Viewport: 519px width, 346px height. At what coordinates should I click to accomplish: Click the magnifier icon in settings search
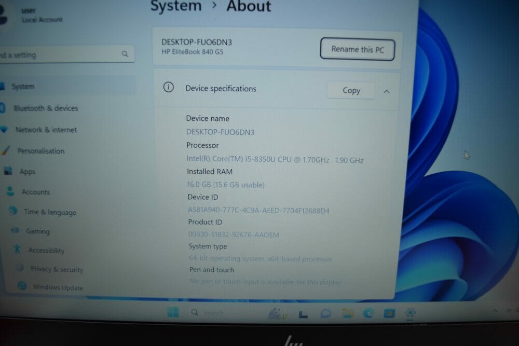click(x=125, y=53)
